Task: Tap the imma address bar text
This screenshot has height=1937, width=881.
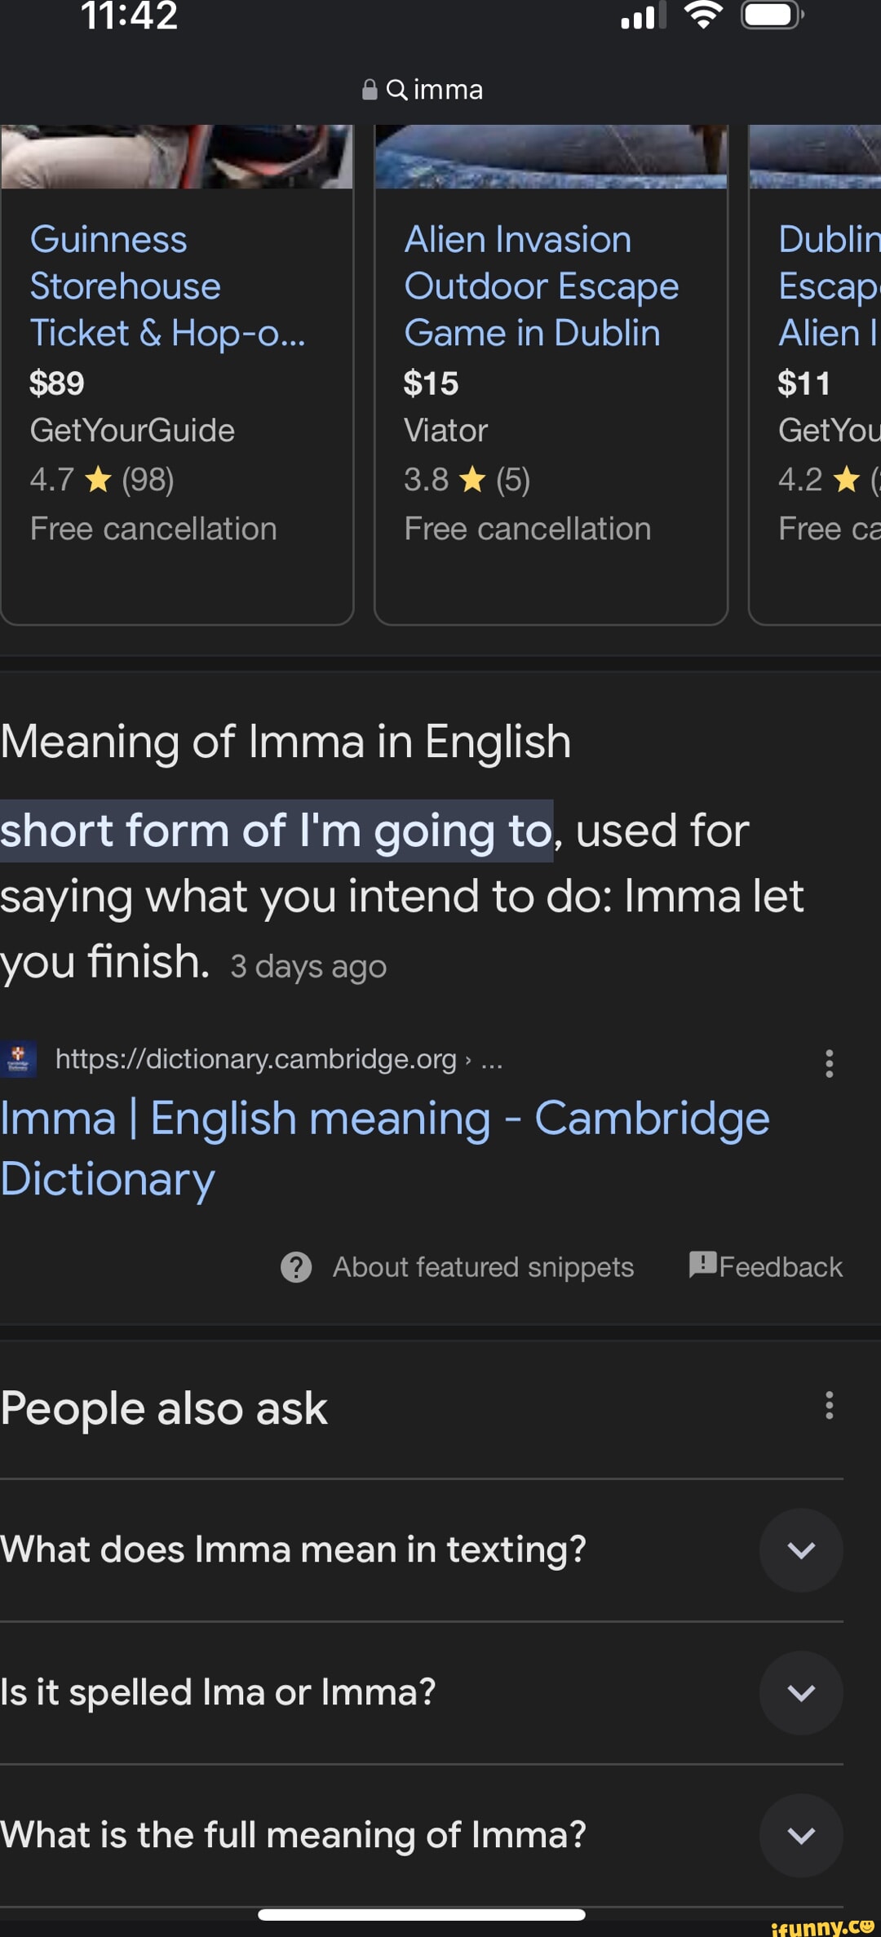Action: pyautogui.click(x=448, y=89)
